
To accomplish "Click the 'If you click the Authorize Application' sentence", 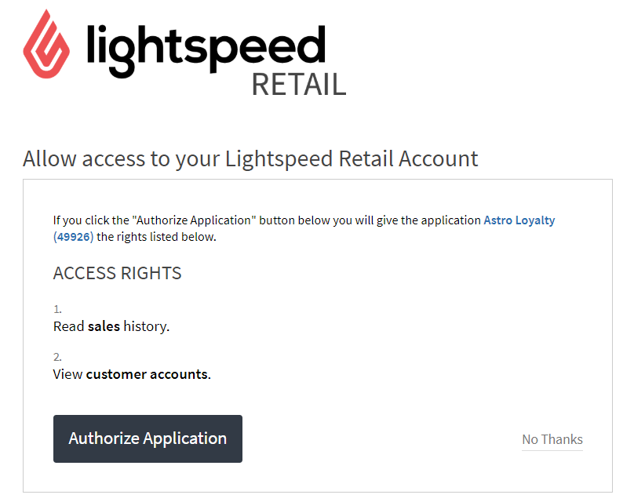I will coord(267,220).
